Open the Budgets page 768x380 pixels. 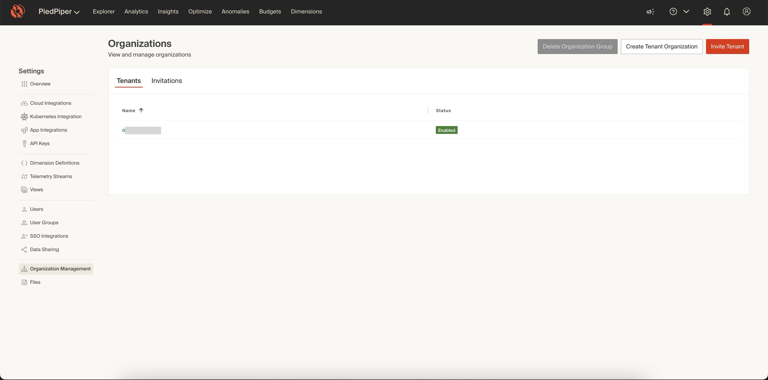(270, 12)
